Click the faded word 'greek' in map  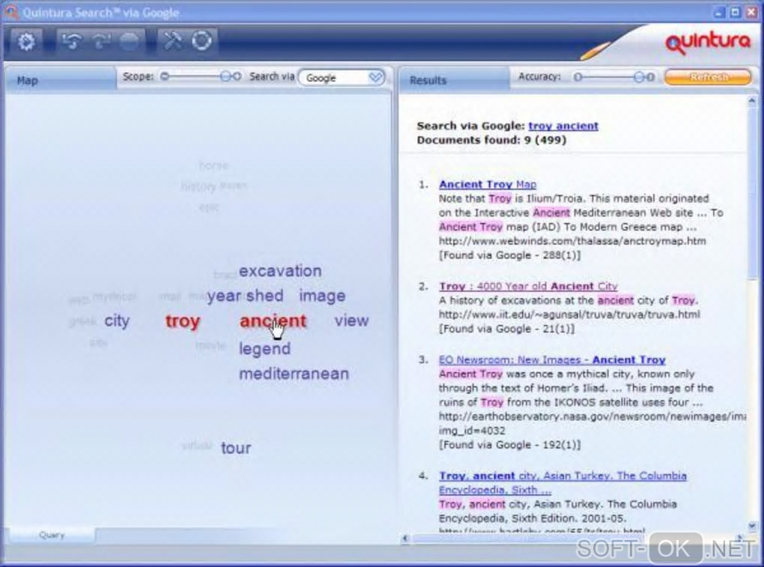tap(82, 321)
